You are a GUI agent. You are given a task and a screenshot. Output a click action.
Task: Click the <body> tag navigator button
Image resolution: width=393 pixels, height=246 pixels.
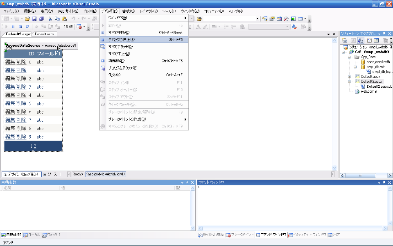click(78, 174)
